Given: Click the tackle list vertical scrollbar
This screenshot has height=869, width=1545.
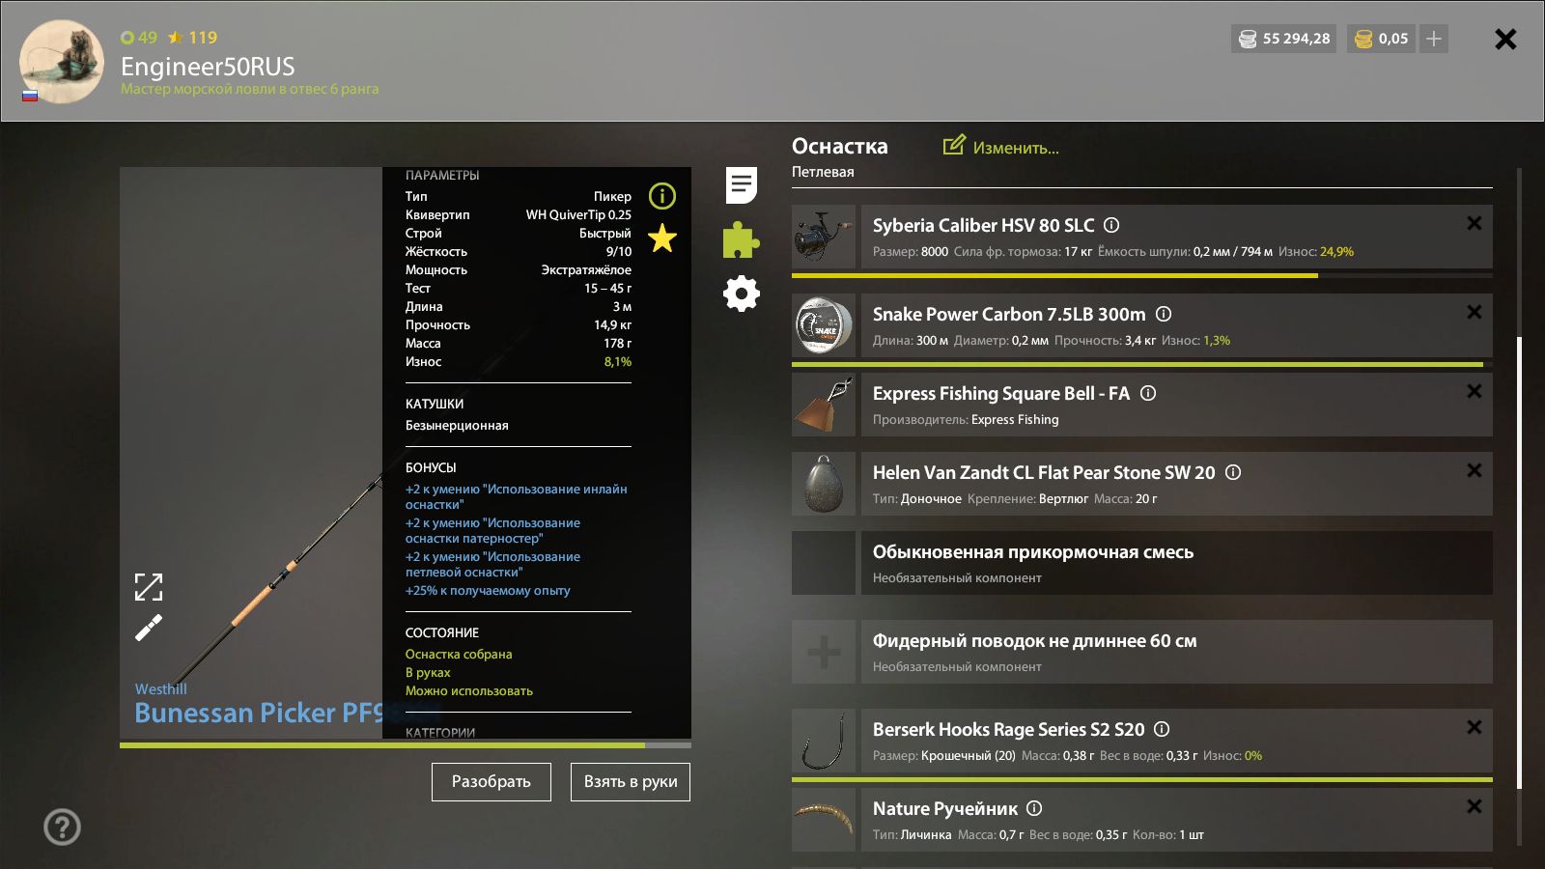Looking at the screenshot, I should tap(1519, 562).
